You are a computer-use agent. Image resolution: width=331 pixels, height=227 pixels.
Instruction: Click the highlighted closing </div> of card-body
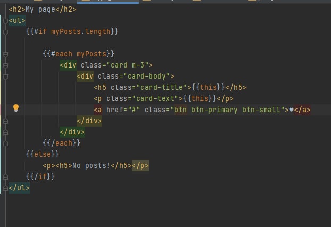point(89,121)
